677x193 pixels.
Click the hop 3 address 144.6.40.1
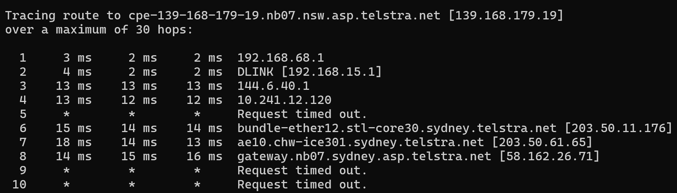pos(273,86)
